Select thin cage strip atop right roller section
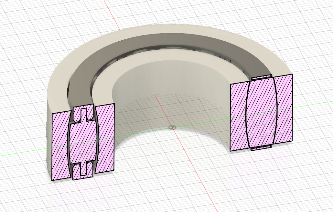This screenshot has height=212, width=333. tap(262, 77)
